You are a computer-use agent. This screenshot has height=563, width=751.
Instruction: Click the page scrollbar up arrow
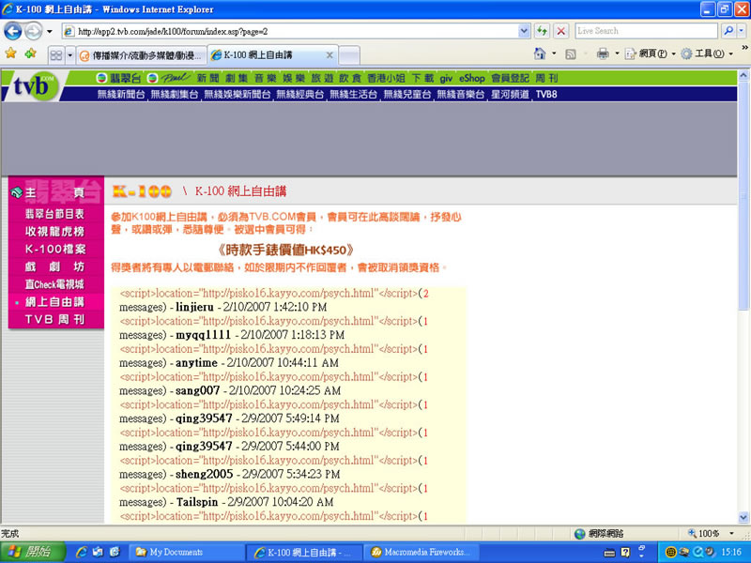(x=743, y=75)
